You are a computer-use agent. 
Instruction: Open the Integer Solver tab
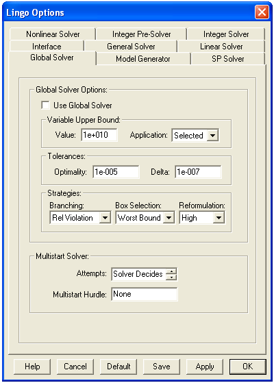(226, 34)
